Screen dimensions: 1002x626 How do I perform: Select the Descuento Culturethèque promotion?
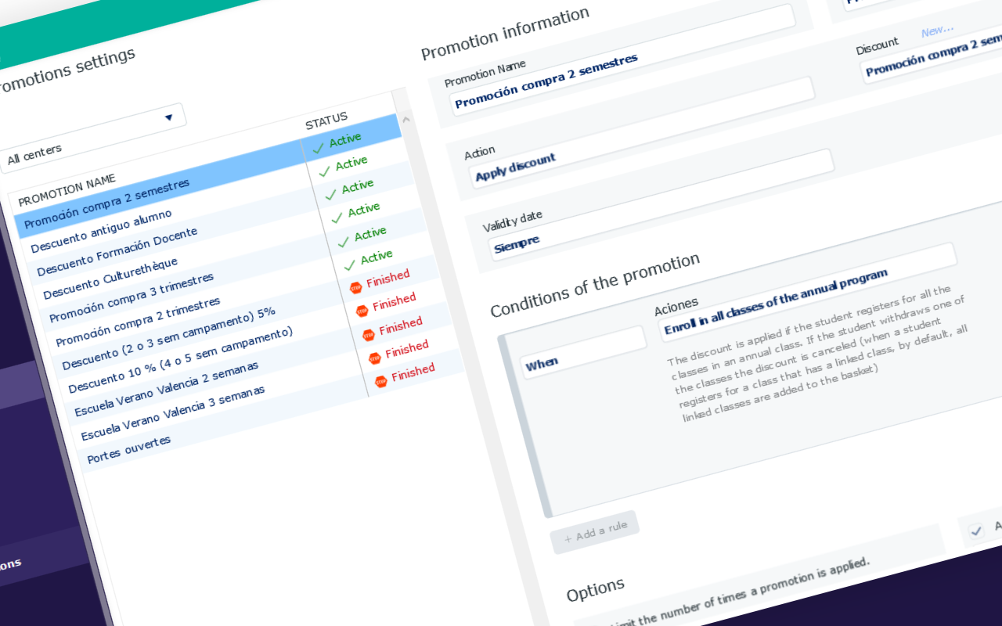click(x=110, y=279)
